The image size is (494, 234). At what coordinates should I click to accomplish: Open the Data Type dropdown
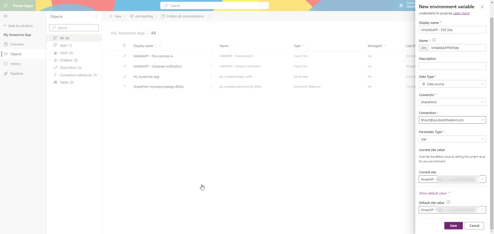453,84
